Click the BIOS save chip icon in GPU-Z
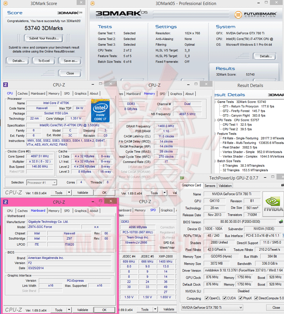This screenshot has height=314, width=284. [281, 222]
